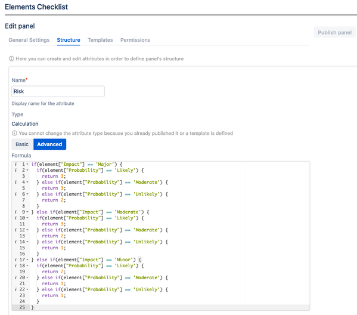Click the info marker on line 22 gutter
Image resolution: width=357 pixels, height=315 pixels.
pos(15,289)
